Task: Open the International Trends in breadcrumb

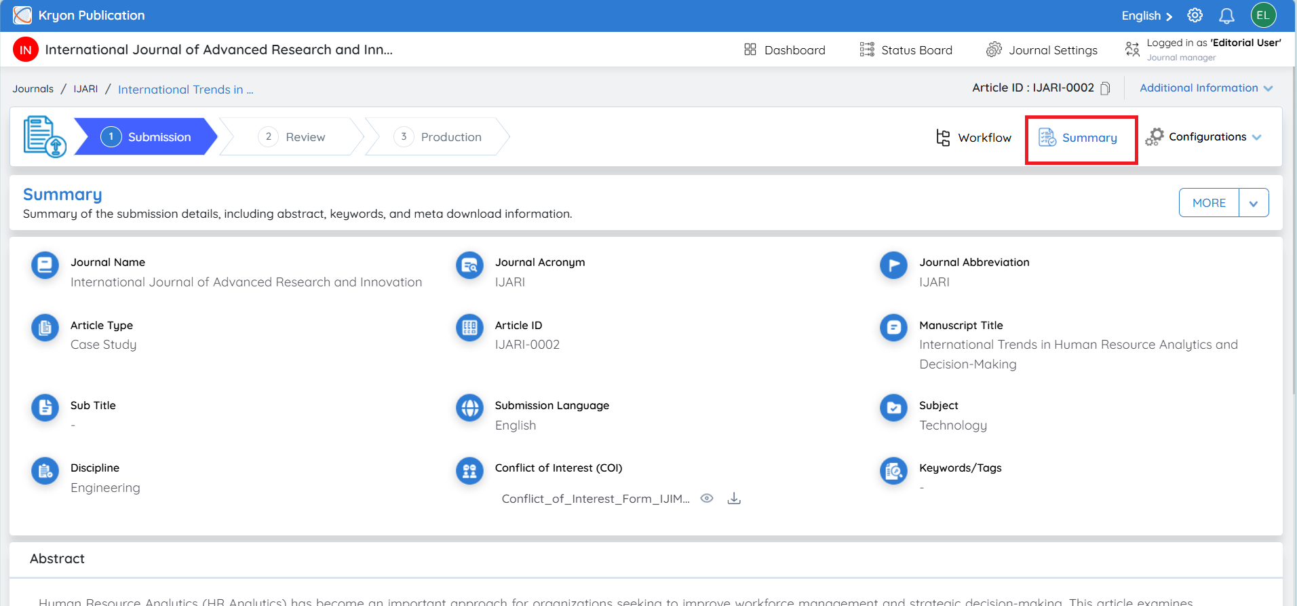Action: coord(186,90)
